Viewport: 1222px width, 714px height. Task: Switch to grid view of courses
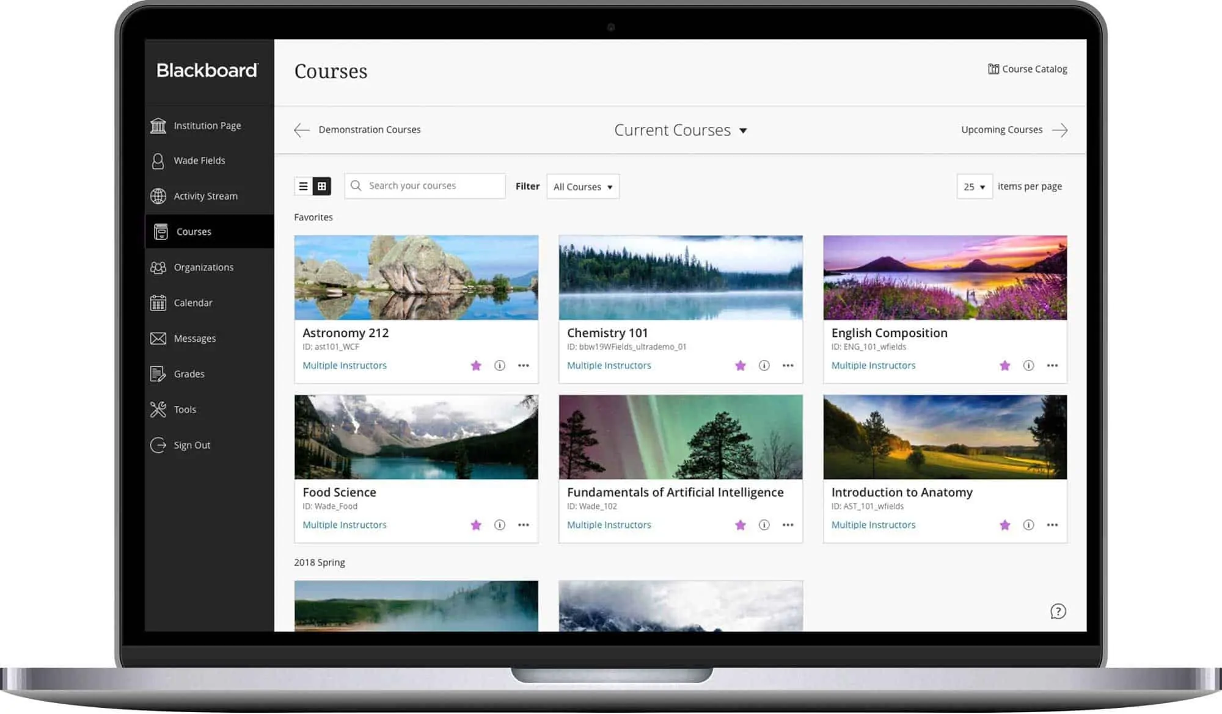coord(321,186)
